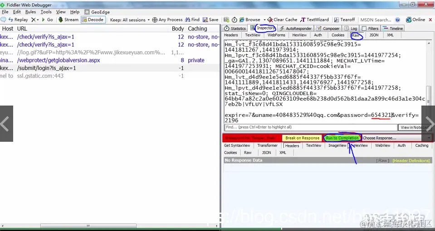This screenshot has height=231, width=435.
Task: Select the request Raw tab
Action: pyautogui.click(x=356, y=35)
